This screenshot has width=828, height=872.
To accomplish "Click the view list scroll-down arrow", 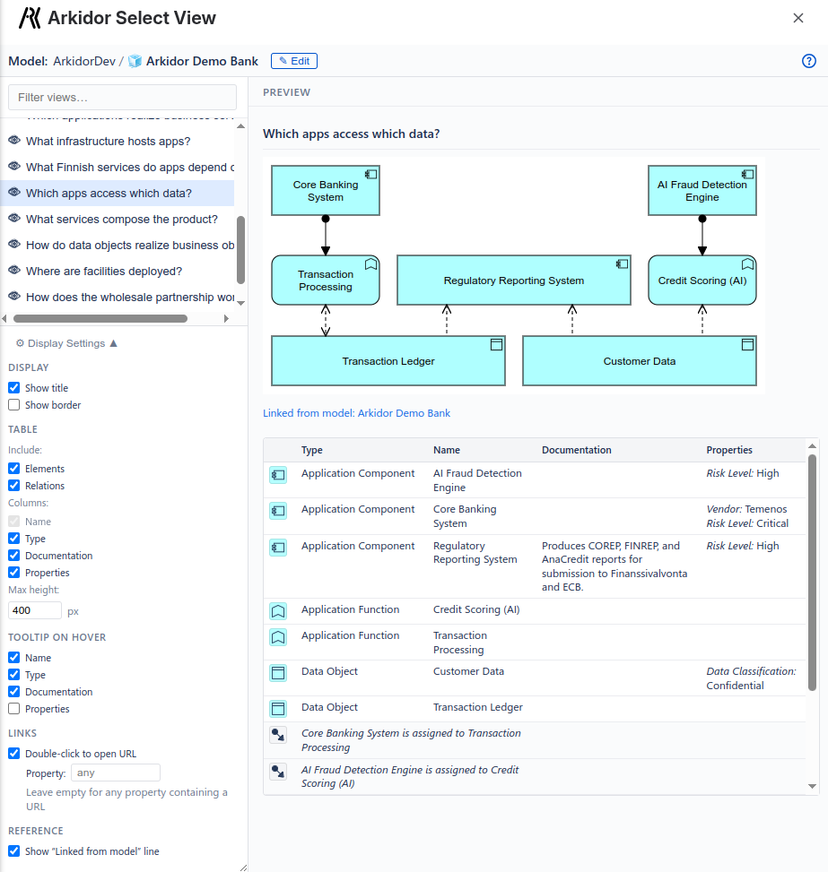I will click(x=240, y=303).
